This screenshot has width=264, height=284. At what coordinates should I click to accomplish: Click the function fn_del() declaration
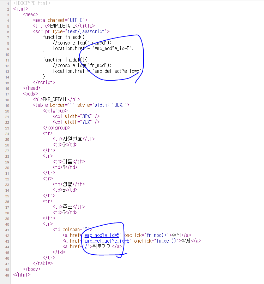(65, 60)
